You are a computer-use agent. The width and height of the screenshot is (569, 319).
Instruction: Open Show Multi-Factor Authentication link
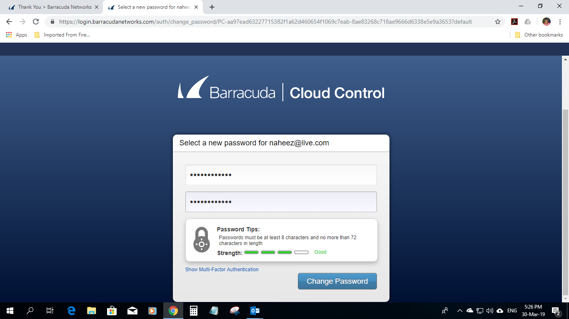(x=222, y=270)
